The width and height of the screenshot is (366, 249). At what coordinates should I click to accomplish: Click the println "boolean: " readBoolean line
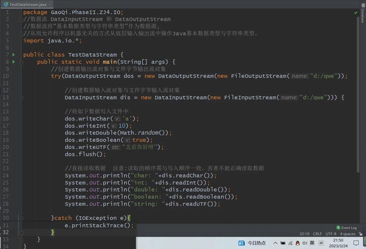point(151,197)
